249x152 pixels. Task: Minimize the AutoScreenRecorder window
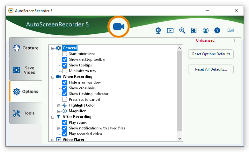[207, 10]
